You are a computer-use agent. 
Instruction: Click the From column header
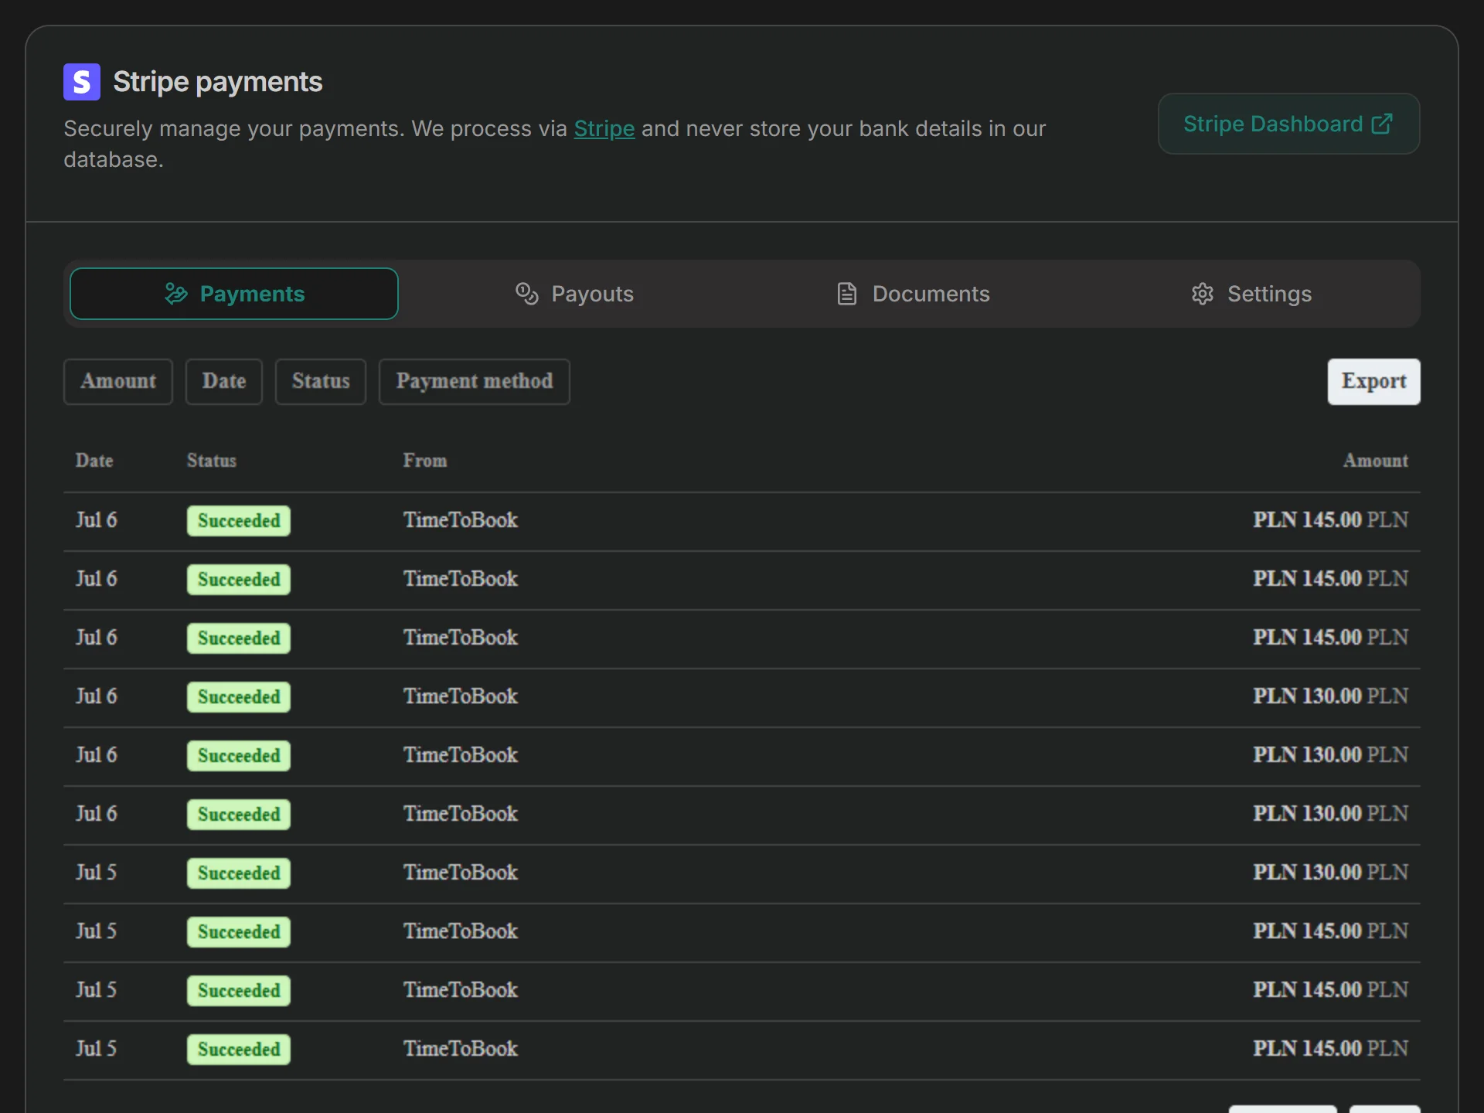click(425, 461)
